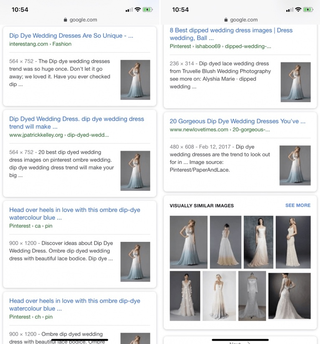Tap the lock icon in the left screen's address bar
Image resolution: width=320 pixels, height=344 pixels.
coord(65,20)
